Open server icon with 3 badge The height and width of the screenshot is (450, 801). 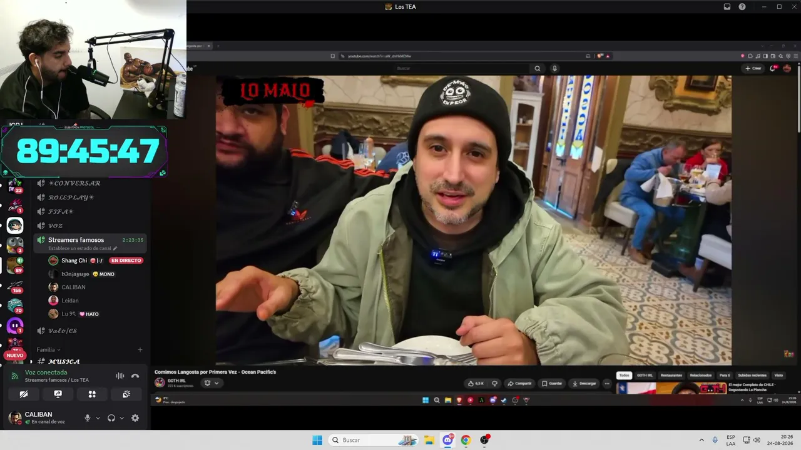coord(15,245)
